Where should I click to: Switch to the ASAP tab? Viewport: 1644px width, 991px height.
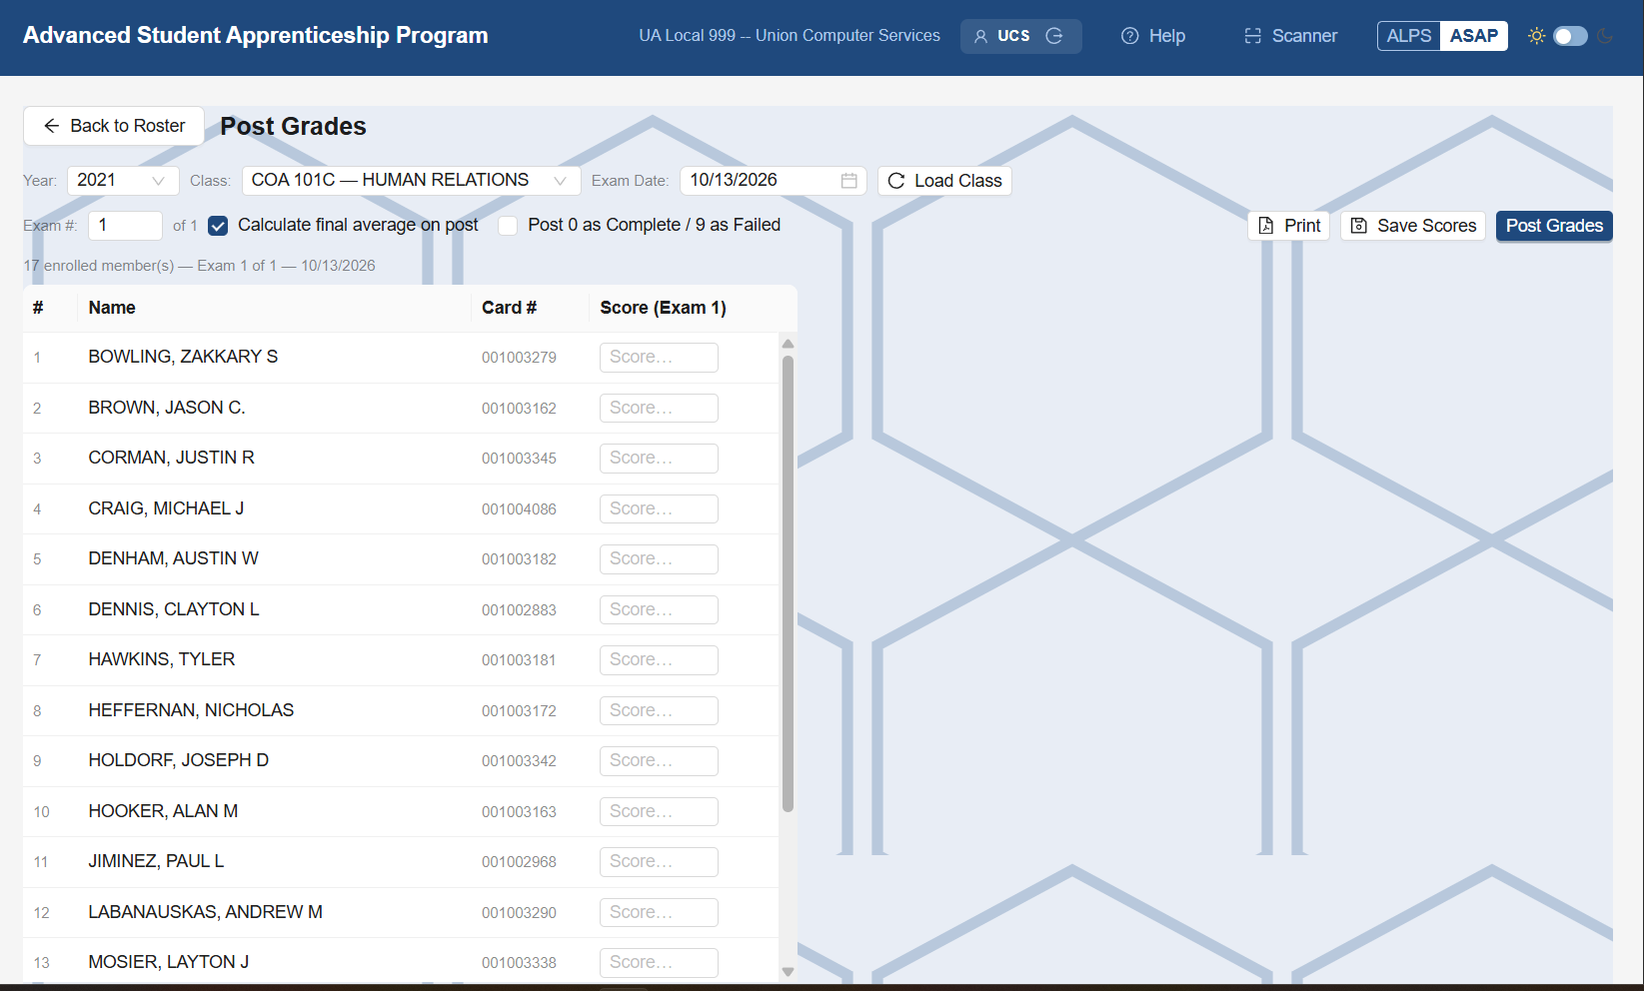pyautogui.click(x=1473, y=36)
